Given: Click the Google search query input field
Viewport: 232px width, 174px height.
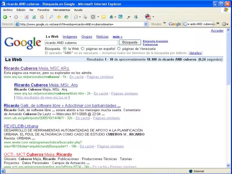Looking at the screenshot, I should click(81, 43).
